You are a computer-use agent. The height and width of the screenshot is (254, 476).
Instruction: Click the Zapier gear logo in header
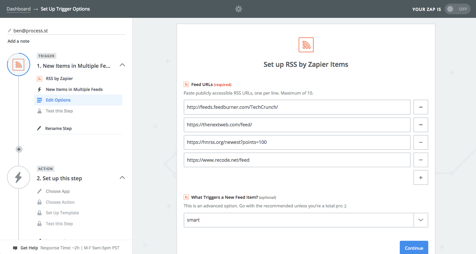coord(239,9)
